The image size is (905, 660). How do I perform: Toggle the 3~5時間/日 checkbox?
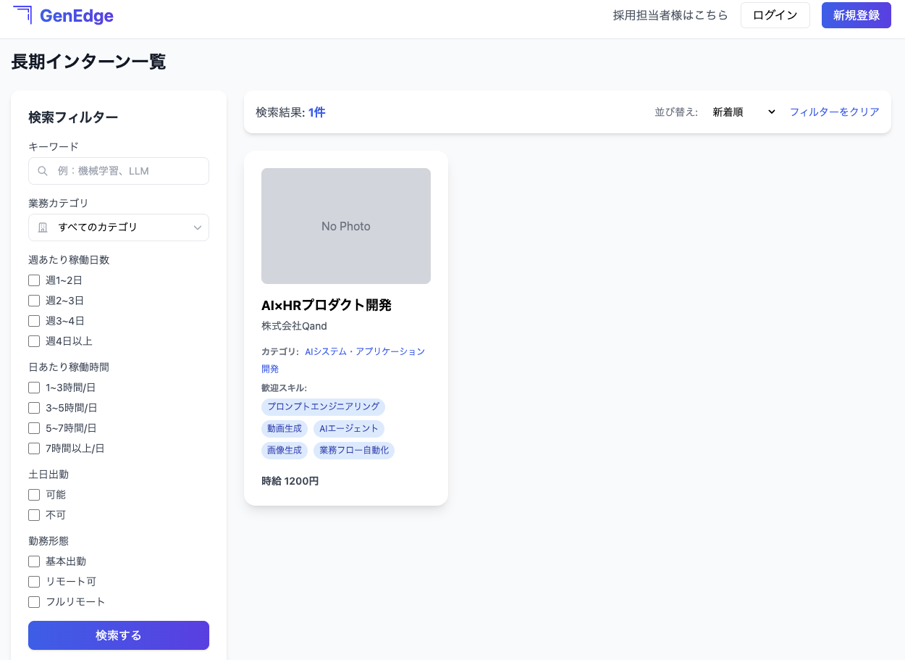[34, 408]
